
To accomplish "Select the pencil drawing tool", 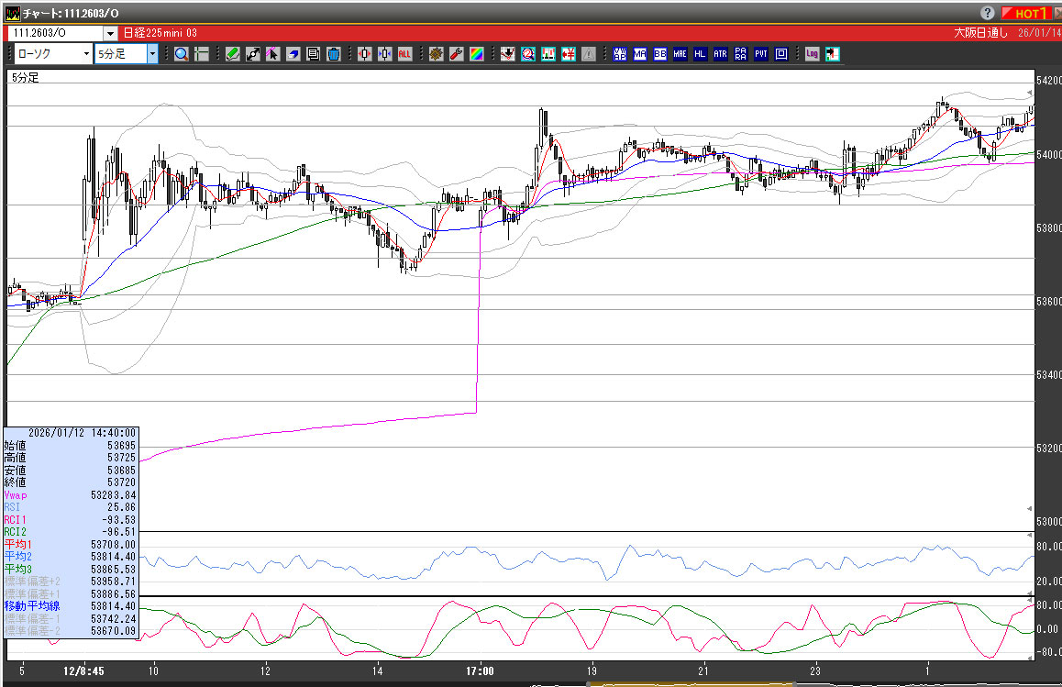I will pos(233,54).
